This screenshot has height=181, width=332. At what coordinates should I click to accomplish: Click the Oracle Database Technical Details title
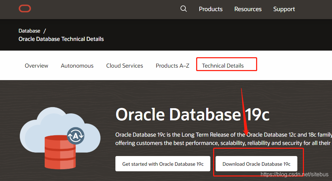[x=61, y=39]
